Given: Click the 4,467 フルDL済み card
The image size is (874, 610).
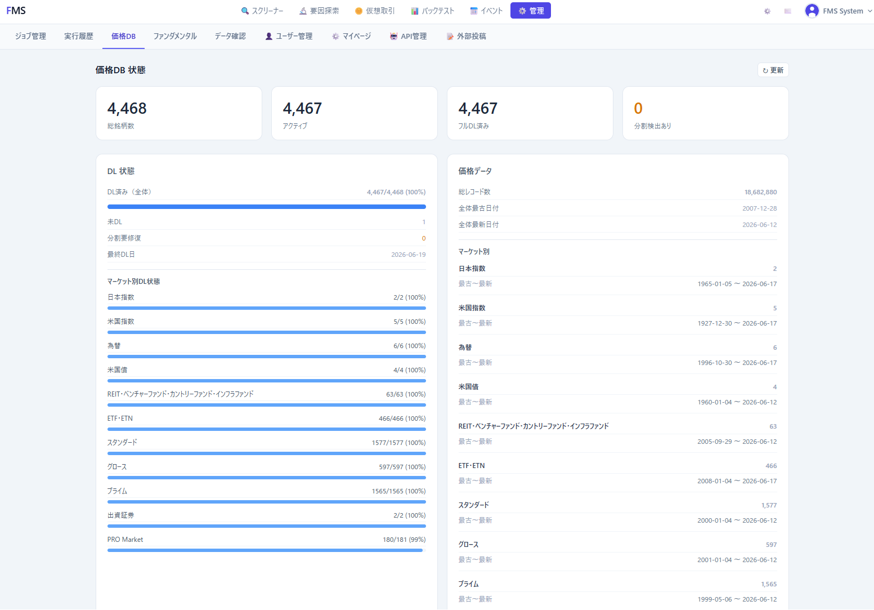Looking at the screenshot, I should tap(530, 113).
